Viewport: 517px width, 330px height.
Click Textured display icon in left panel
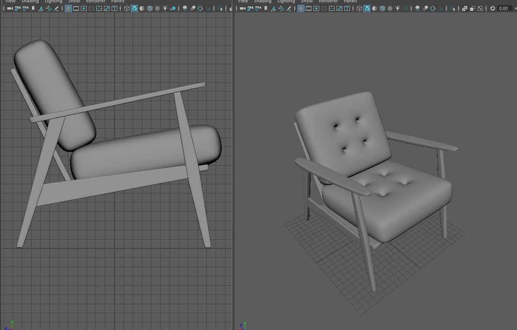pyautogui.click(x=157, y=9)
